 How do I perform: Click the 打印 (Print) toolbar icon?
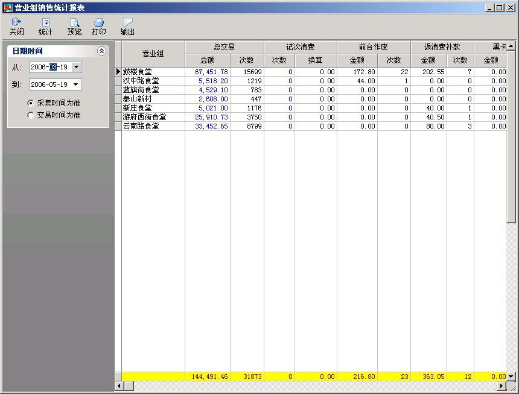(x=99, y=27)
